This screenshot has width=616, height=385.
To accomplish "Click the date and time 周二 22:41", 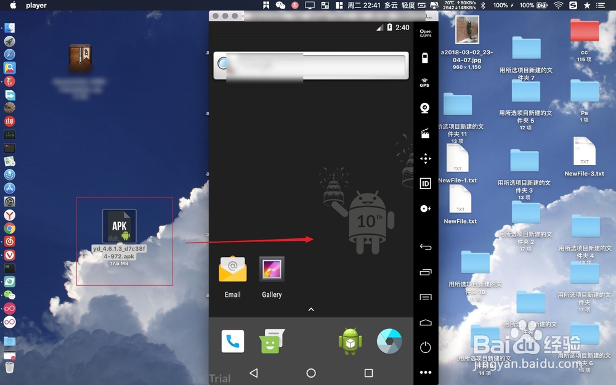I will pos(364,5).
